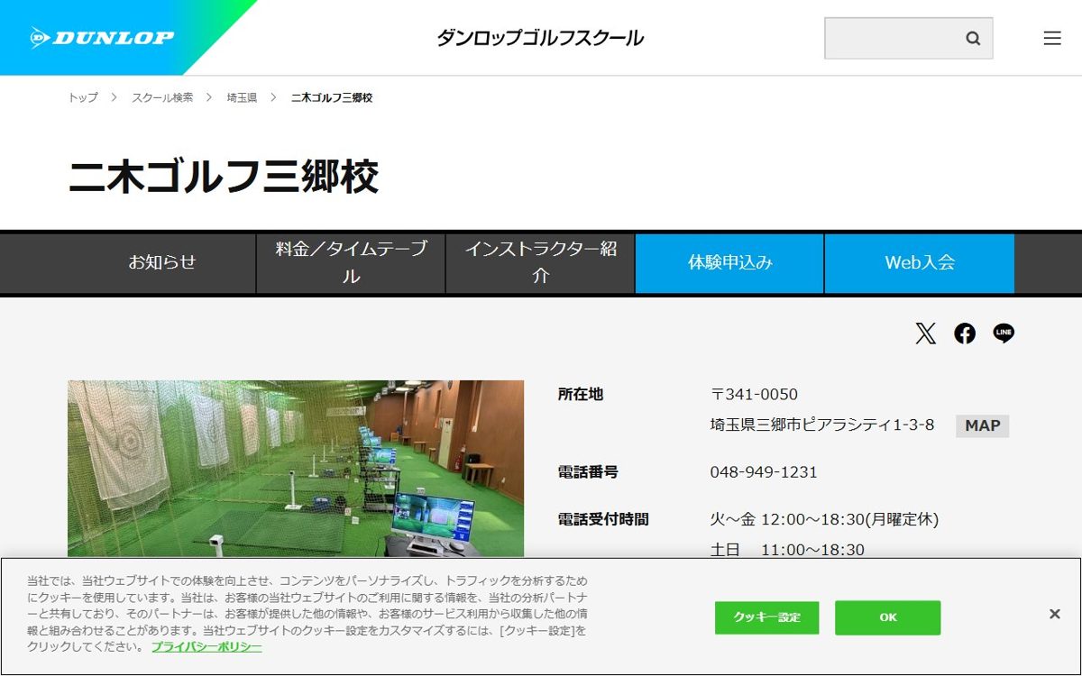The width and height of the screenshot is (1082, 676).
Task: Click the 電話受付時間 label
Action: click(x=603, y=519)
